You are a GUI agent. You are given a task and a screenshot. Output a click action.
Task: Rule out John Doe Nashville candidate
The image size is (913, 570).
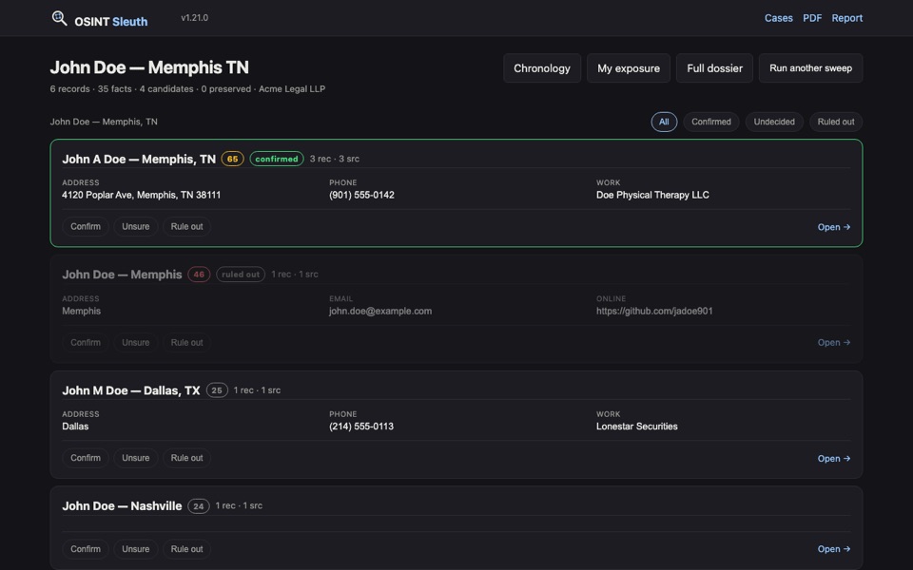[187, 549]
